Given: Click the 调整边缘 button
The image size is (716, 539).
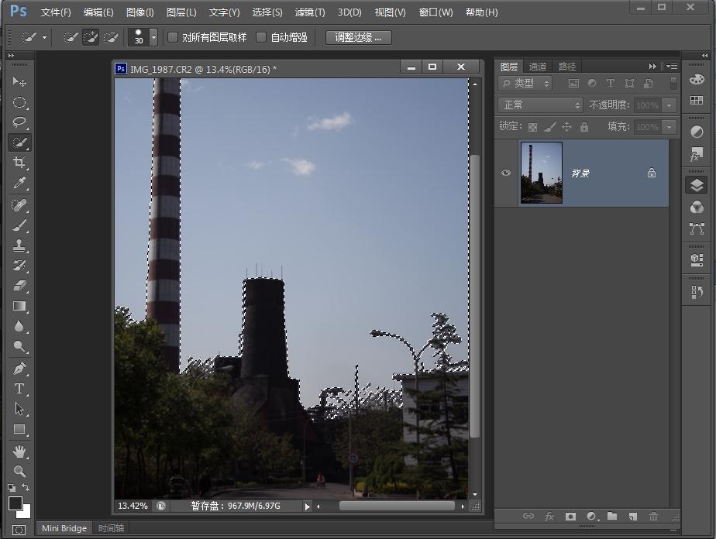Looking at the screenshot, I should click(358, 37).
